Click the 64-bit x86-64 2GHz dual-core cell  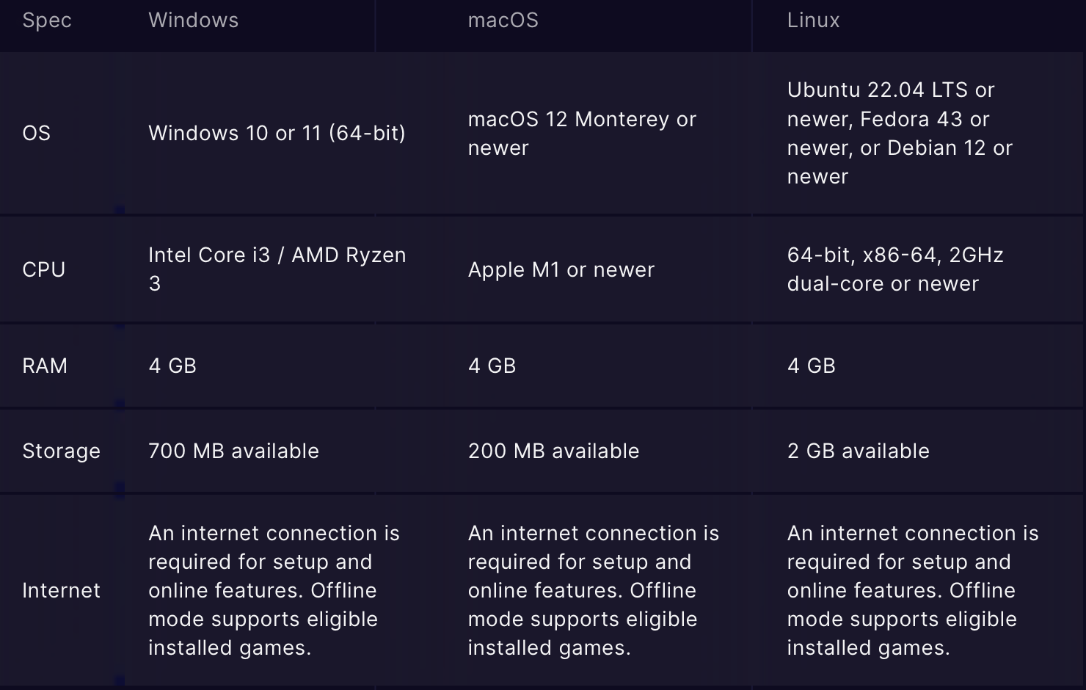(x=895, y=269)
